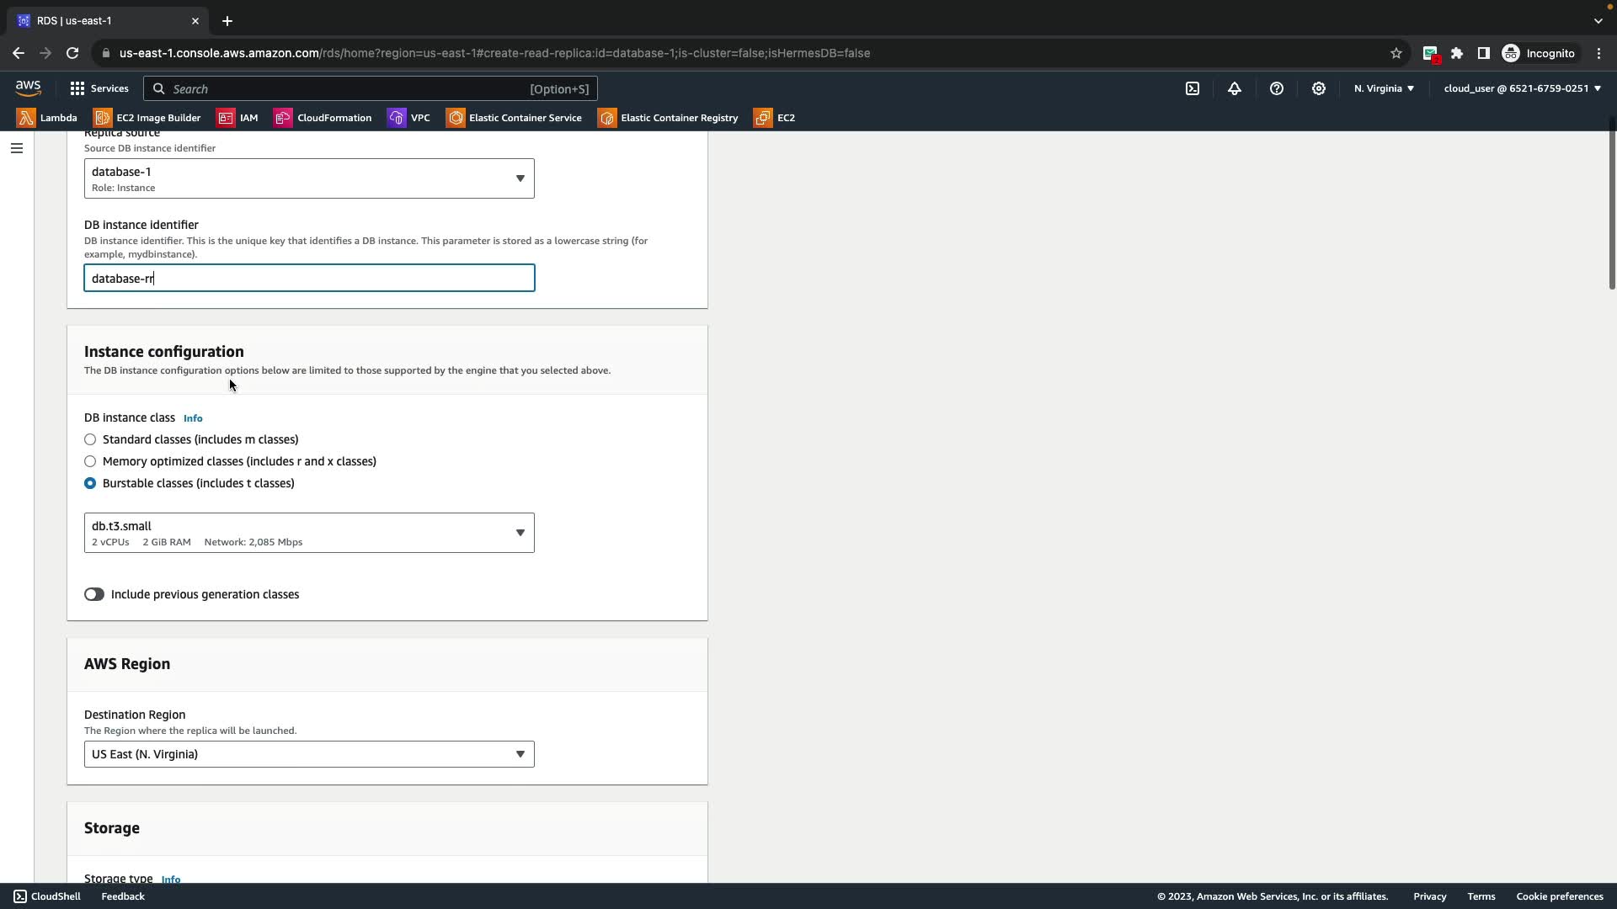
Task: Click the DB instance identifier text field
Action: click(309, 279)
